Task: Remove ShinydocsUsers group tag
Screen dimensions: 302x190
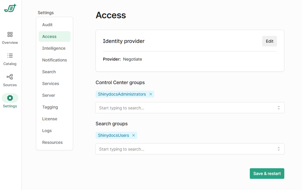Action: (134, 136)
